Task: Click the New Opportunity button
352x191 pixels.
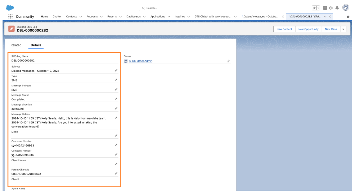Action: click(308, 29)
